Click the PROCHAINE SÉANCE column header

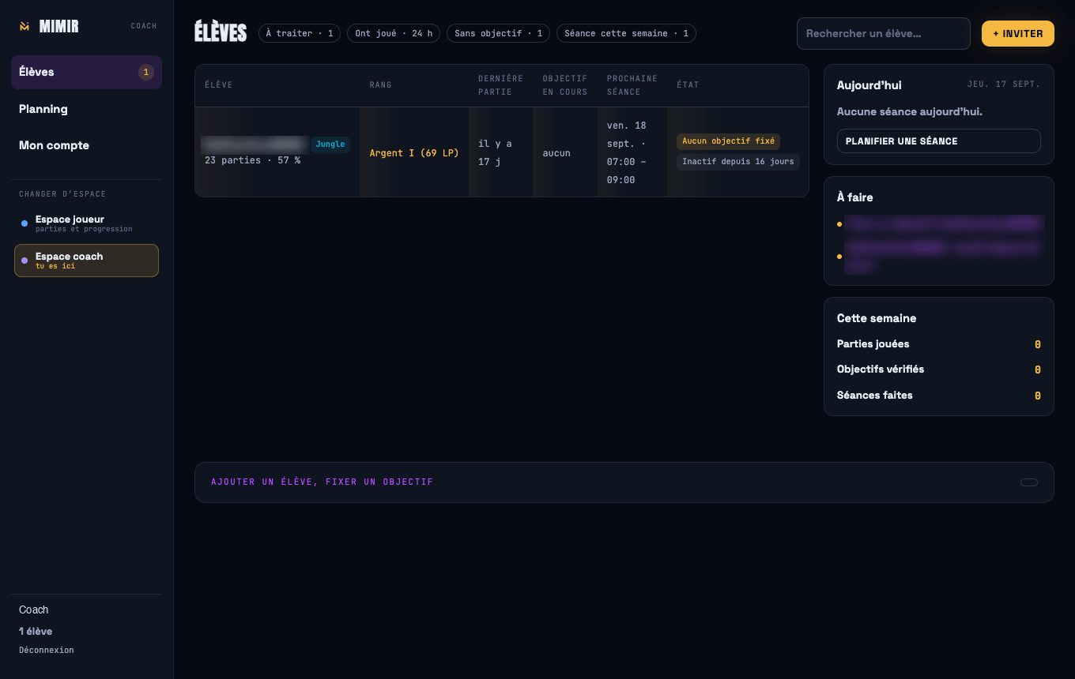point(632,85)
